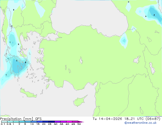Click the '0.1' legend scale label
The height and width of the screenshot is (125, 162).
tap(3, 124)
